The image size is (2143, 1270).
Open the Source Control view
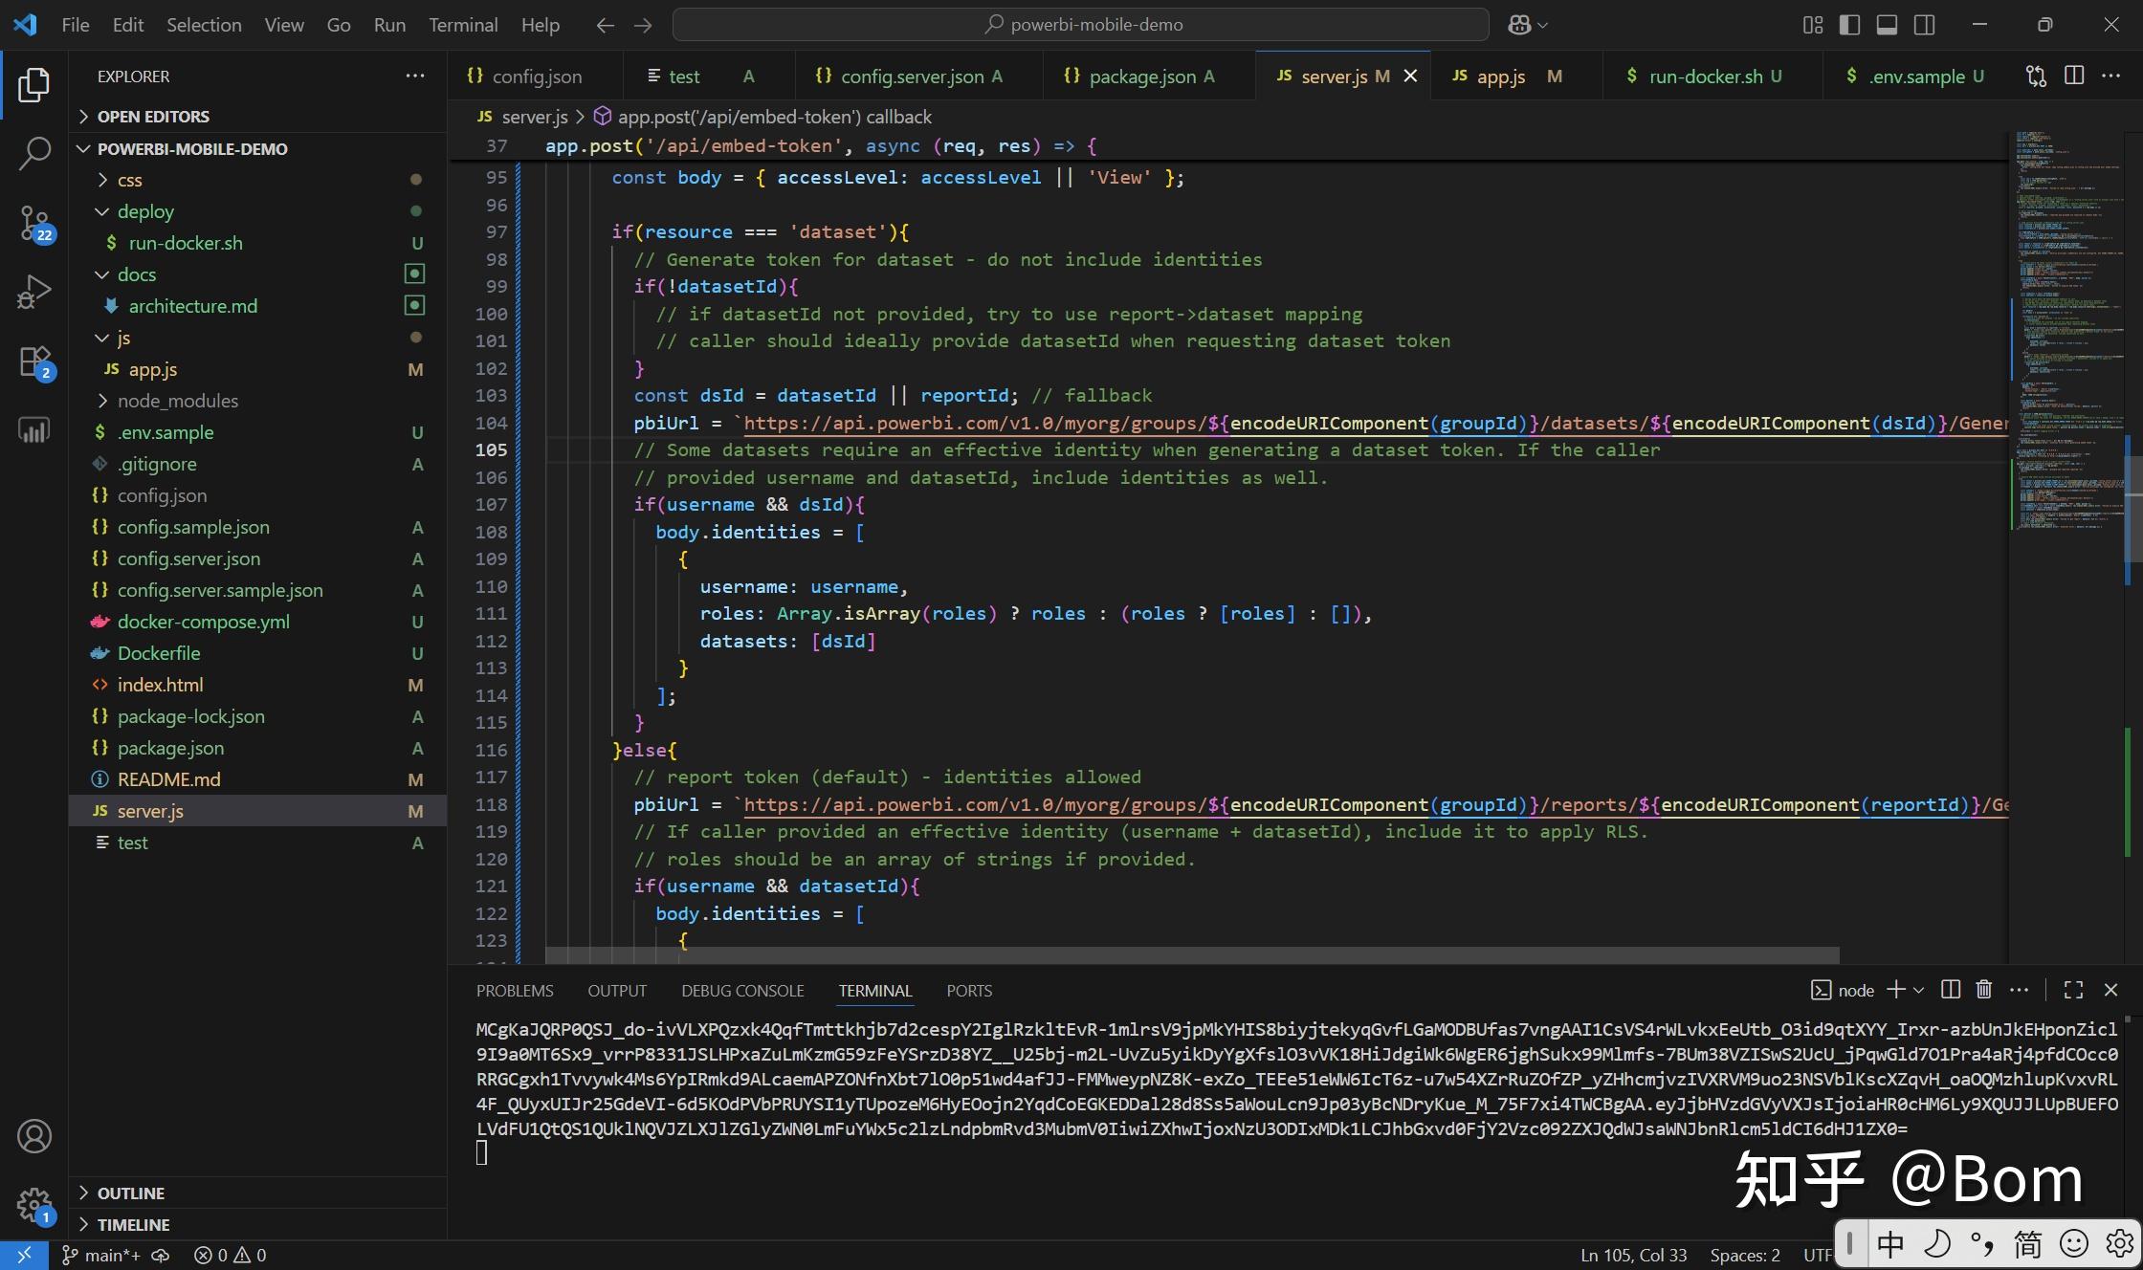[x=34, y=225]
